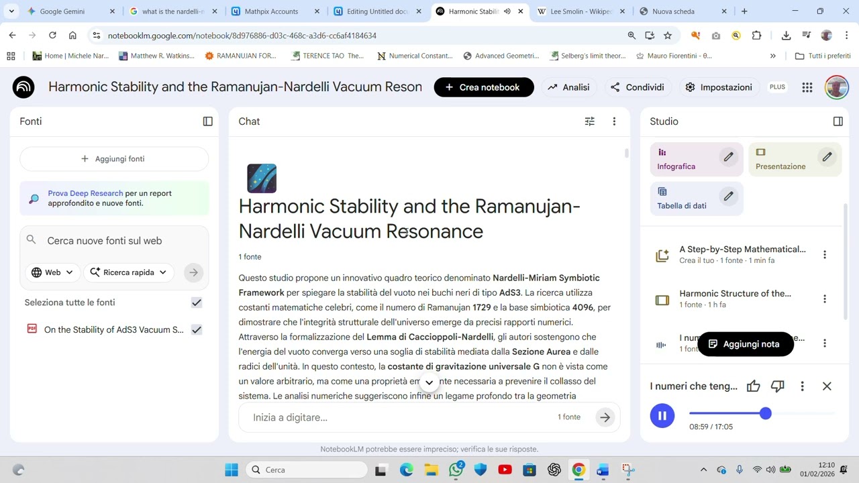This screenshot has width=859, height=483.
Task: Open Microsoft Edge from the taskbar
Action: coord(407,470)
